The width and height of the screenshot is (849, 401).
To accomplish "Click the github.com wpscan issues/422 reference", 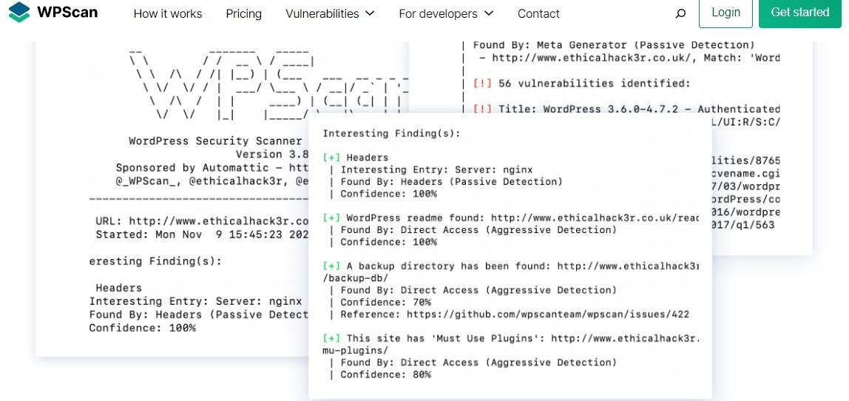I will [x=515, y=314].
